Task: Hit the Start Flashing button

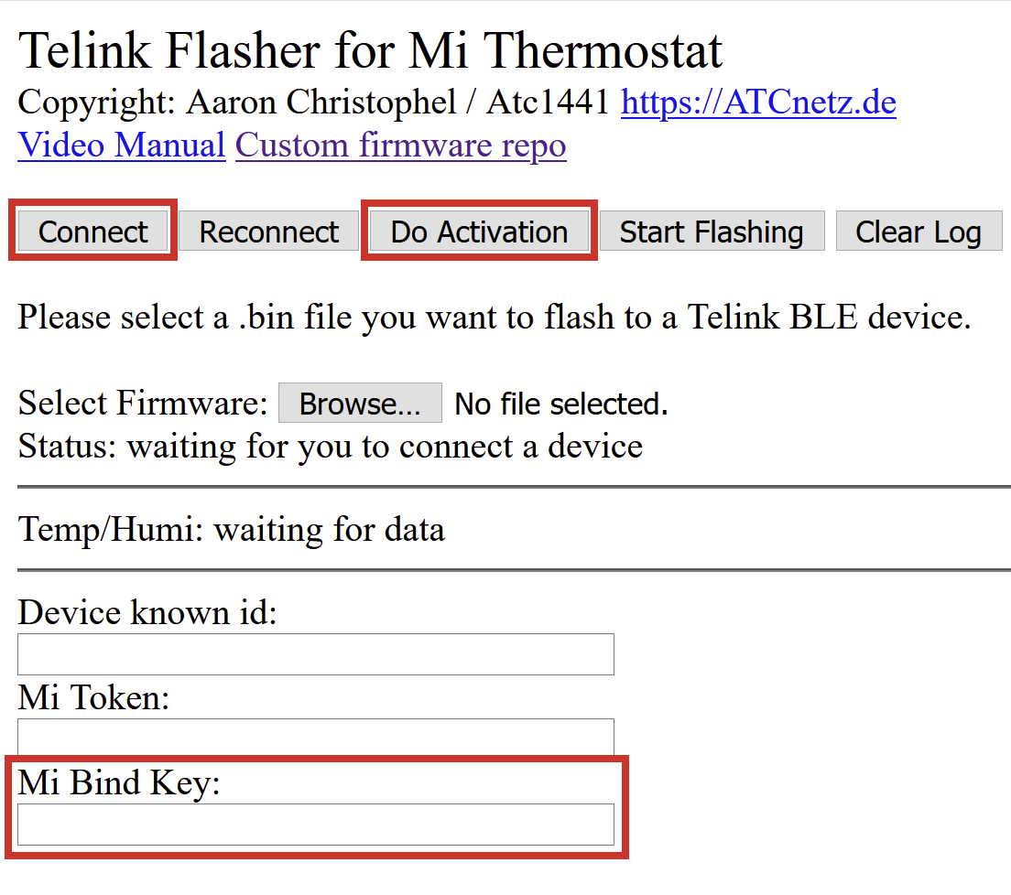Action: tap(712, 232)
